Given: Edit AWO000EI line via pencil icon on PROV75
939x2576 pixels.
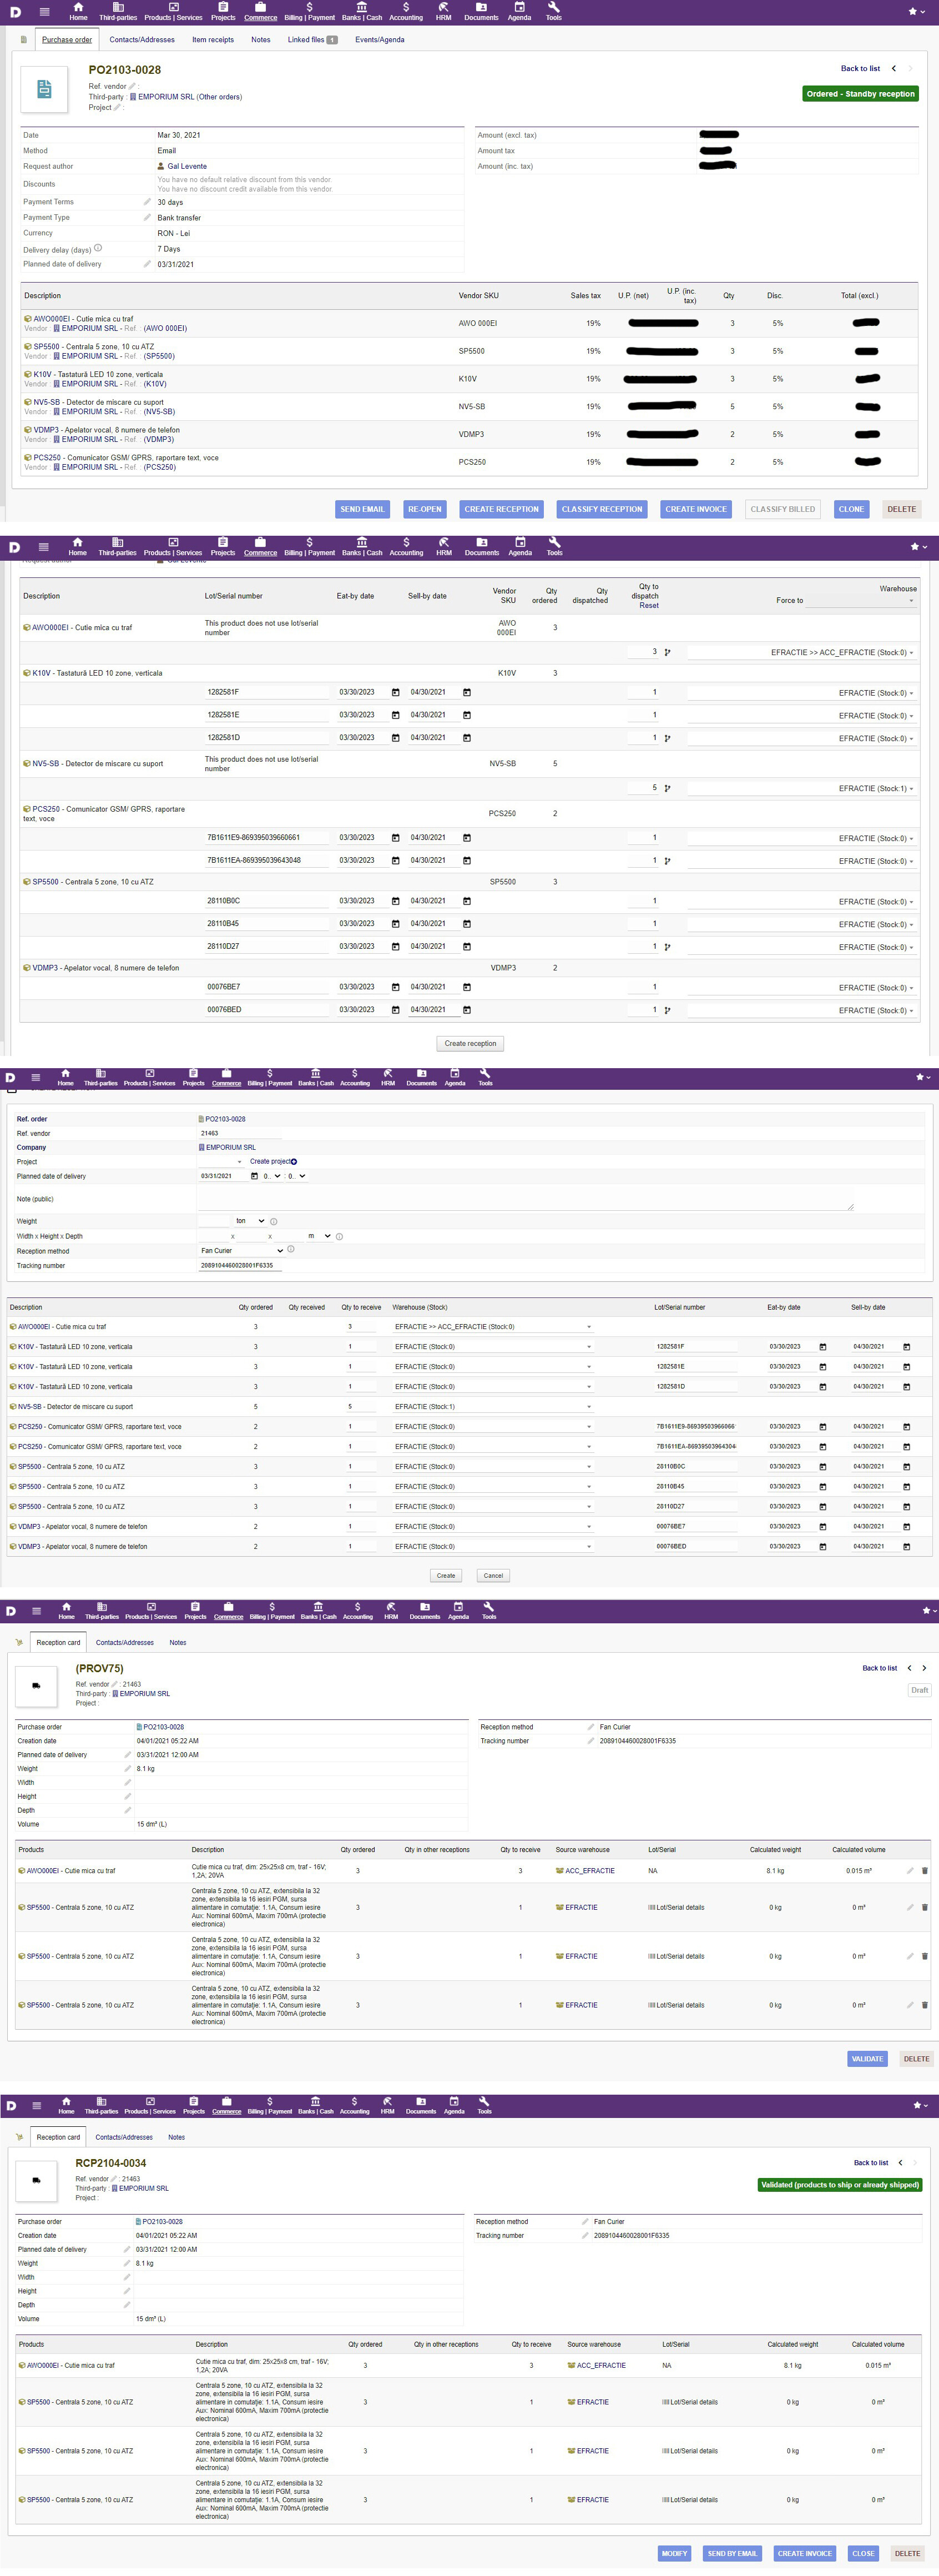Looking at the screenshot, I should (910, 1870).
